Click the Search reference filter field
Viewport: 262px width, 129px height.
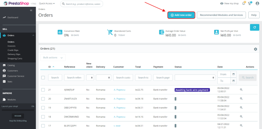(x=74, y=77)
